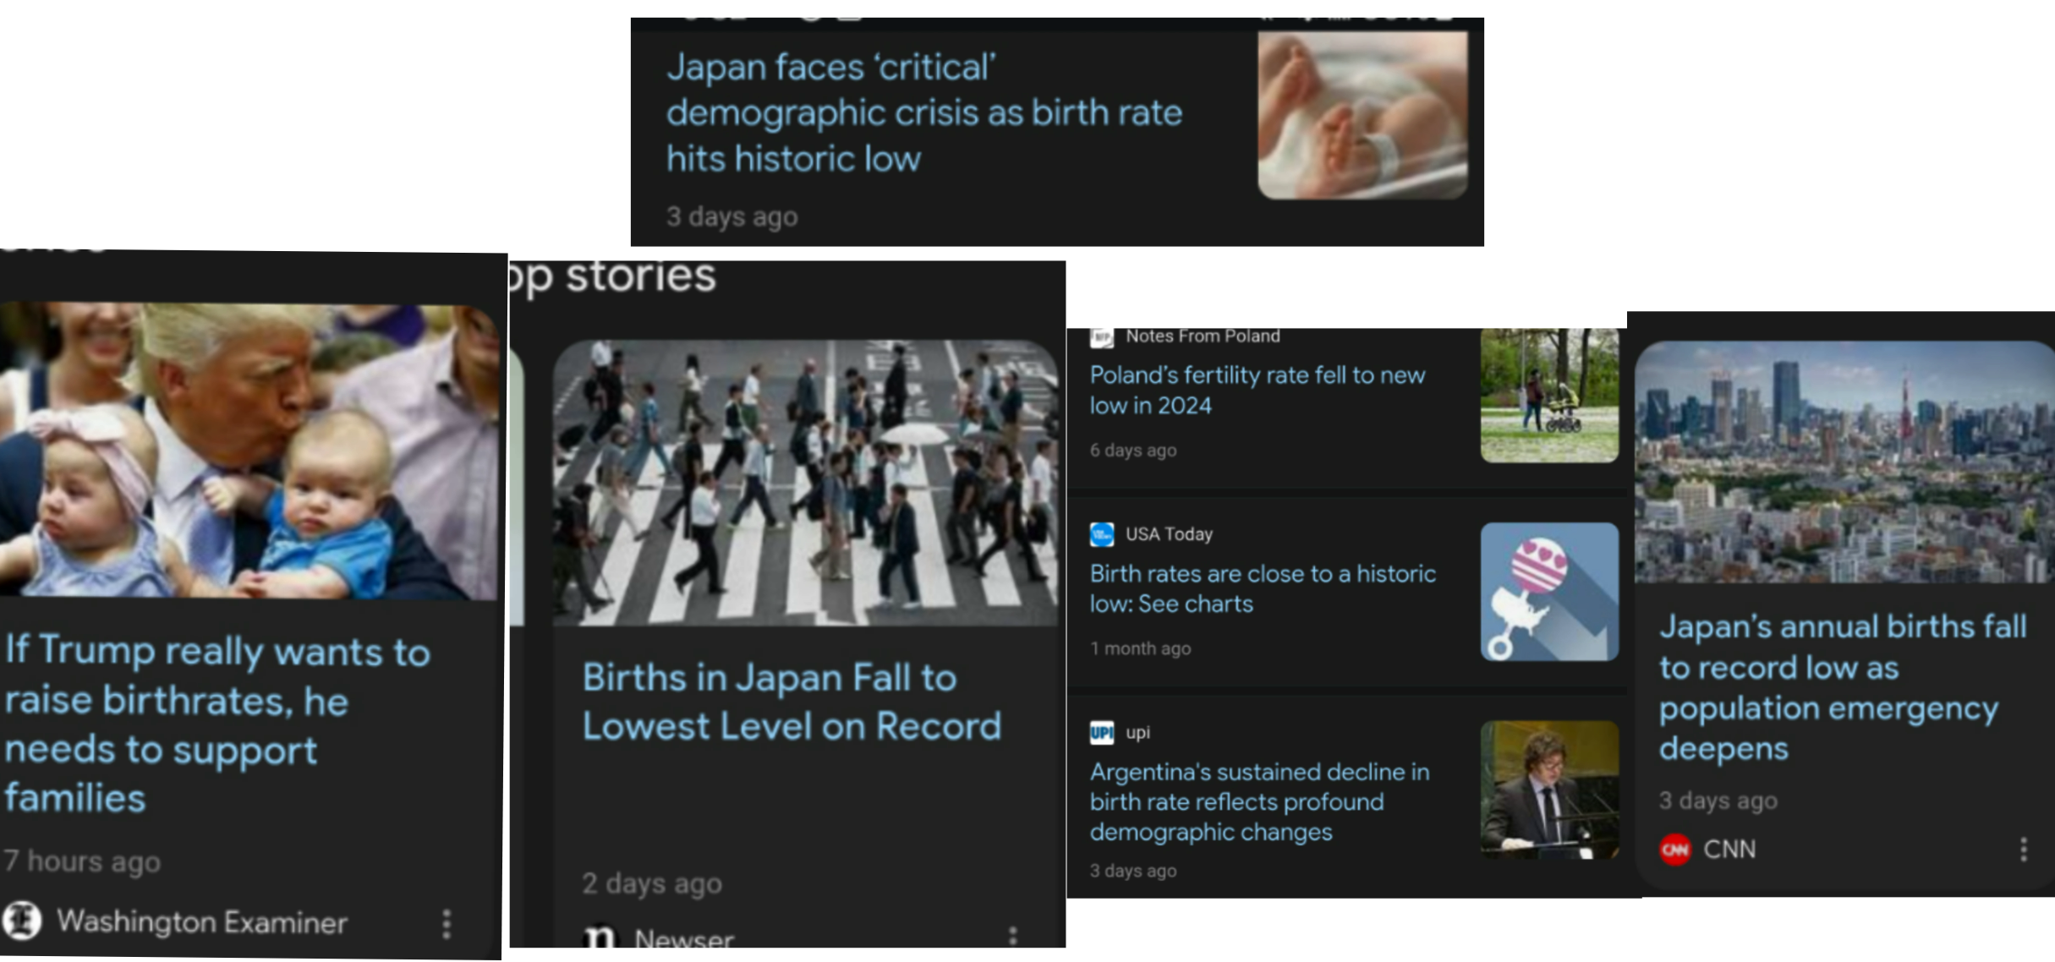This screenshot has width=2055, height=962.
Task: Open the baby feet thumbnail image
Action: click(1362, 115)
